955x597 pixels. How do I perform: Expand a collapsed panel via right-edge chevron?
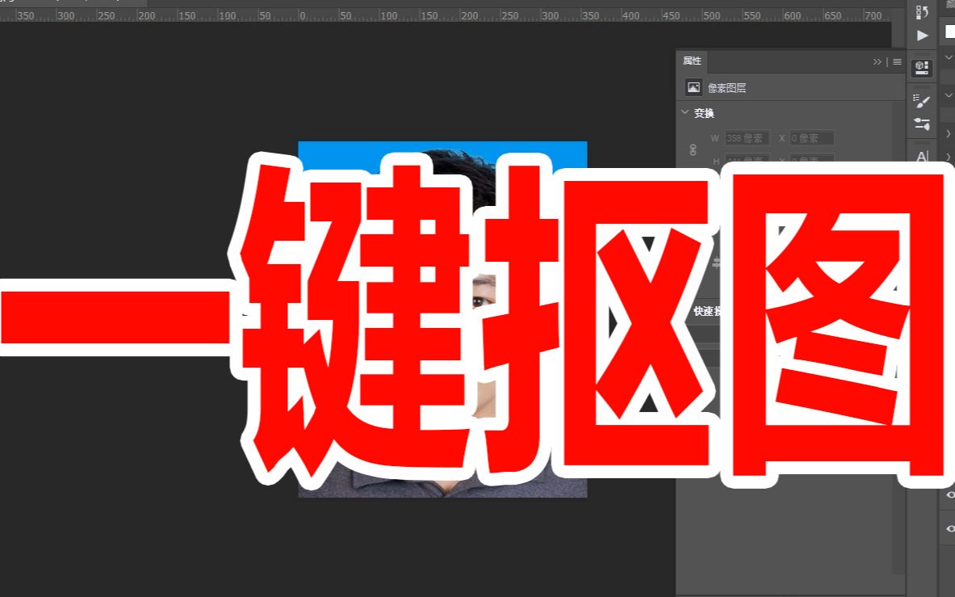pyautogui.click(x=948, y=134)
